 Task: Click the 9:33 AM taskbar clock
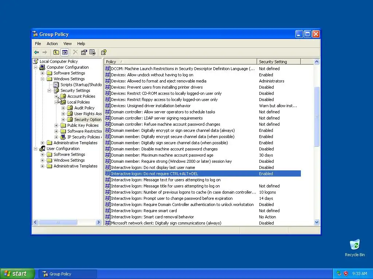(360, 274)
